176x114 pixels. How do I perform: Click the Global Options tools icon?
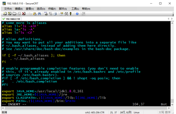pos(66,14)
